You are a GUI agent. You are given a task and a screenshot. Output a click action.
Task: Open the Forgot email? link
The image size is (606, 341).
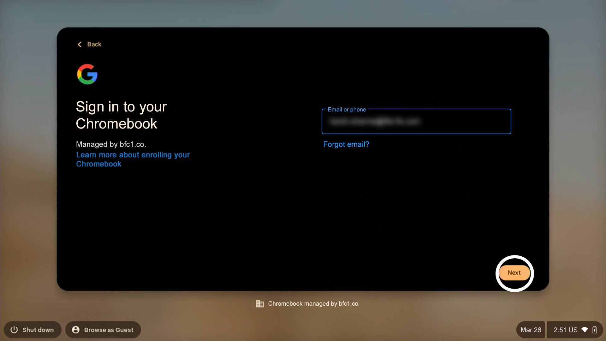pos(346,144)
